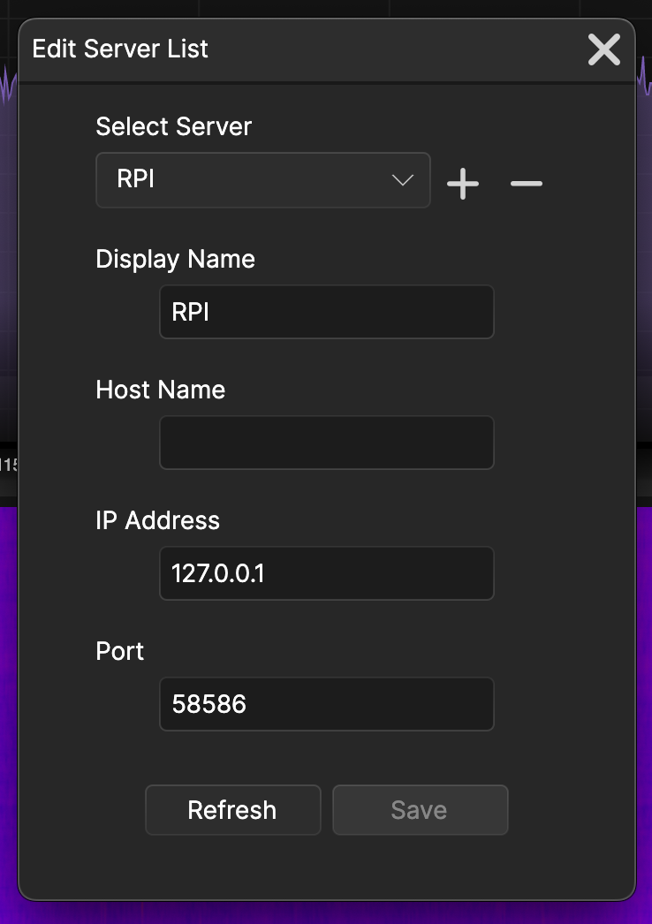This screenshot has width=652, height=924.
Task: Add a new server with plus icon
Action: tap(463, 184)
